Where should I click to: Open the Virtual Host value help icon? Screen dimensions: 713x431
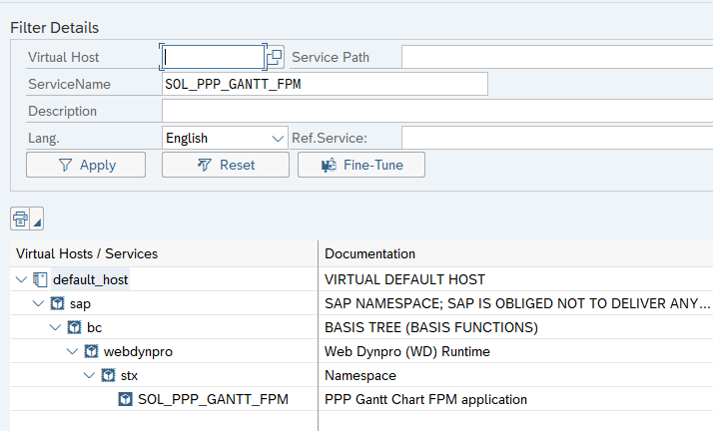tap(275, 57)
